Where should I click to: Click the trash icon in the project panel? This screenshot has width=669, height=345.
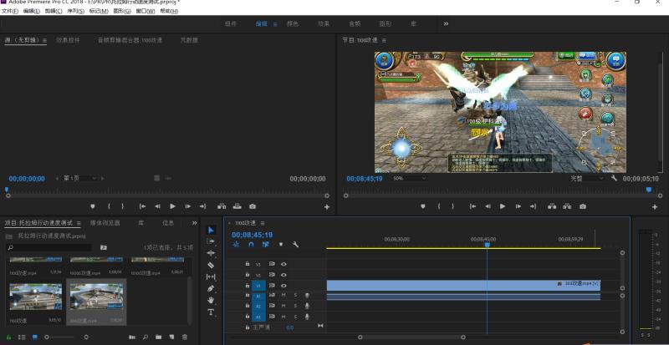pos(184,337)
